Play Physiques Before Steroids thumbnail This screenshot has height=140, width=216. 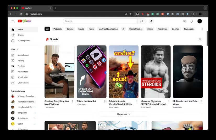pyautogui.click(x=156, y=72)
